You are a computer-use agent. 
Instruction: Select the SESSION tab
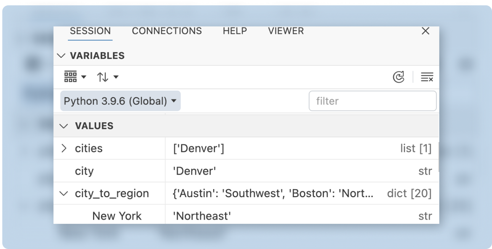coord(90,31)
